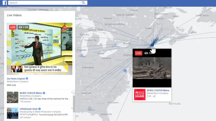Click the 2.2K viewers eye indicator
216x121 pixels.
(23, 27)
